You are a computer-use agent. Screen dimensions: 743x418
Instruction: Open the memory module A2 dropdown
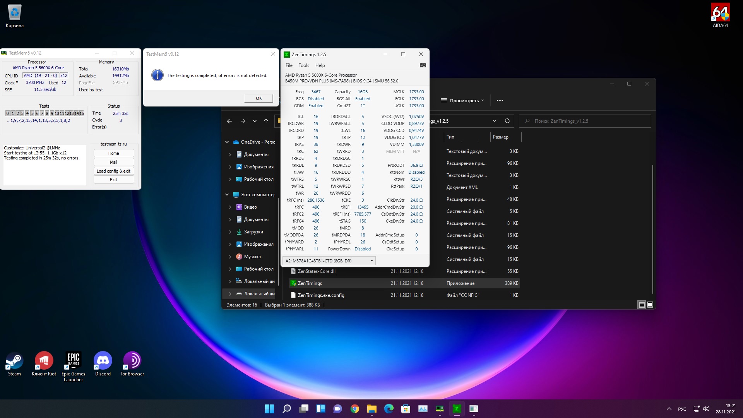(x=329, y=261)
